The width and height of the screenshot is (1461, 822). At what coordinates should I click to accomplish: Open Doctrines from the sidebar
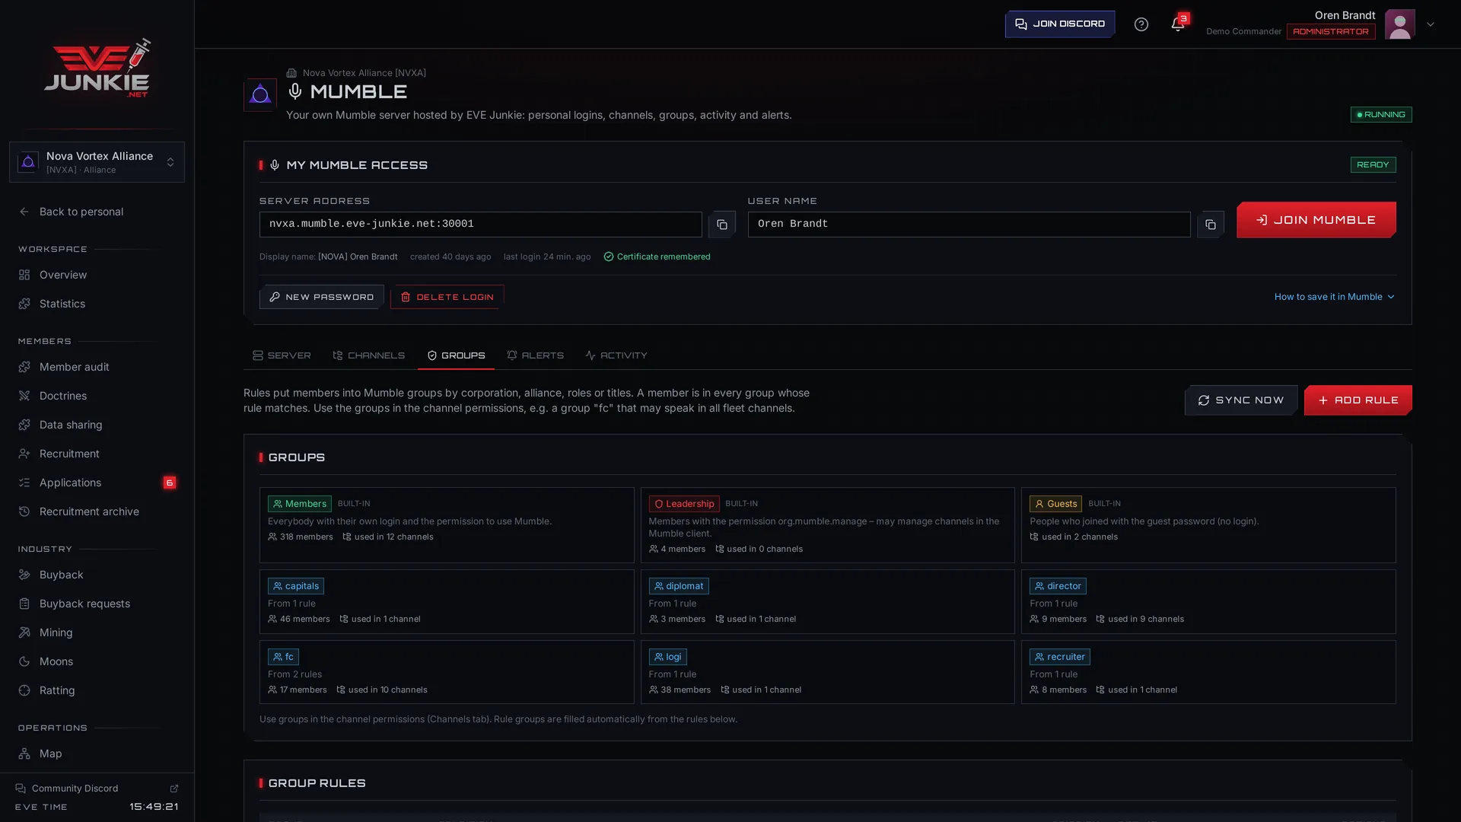97,396
